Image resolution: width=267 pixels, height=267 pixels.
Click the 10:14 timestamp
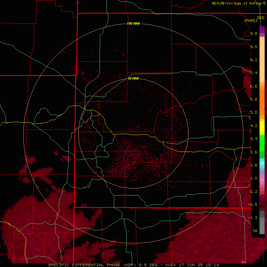(x=212, y=265)
